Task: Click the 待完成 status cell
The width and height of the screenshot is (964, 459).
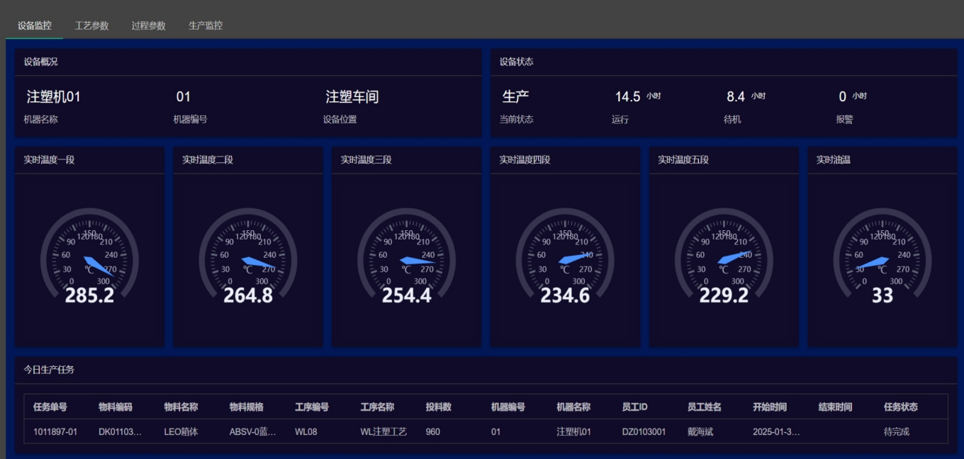Action: coord(897,431)
